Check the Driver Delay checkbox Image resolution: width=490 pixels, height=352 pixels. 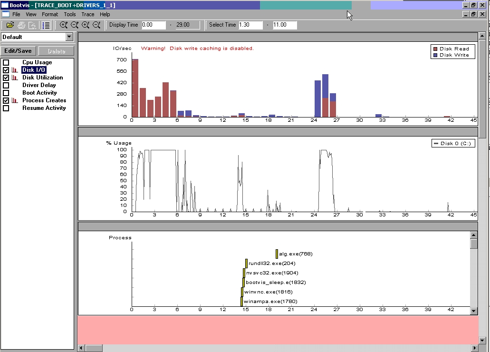point(6,85)
